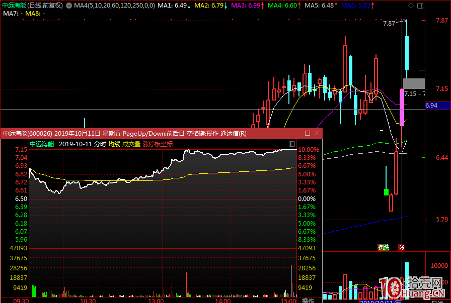Click the 0.00% baseline label in popup
Viewport: 451px width, 303px height.
coord(307,199)
